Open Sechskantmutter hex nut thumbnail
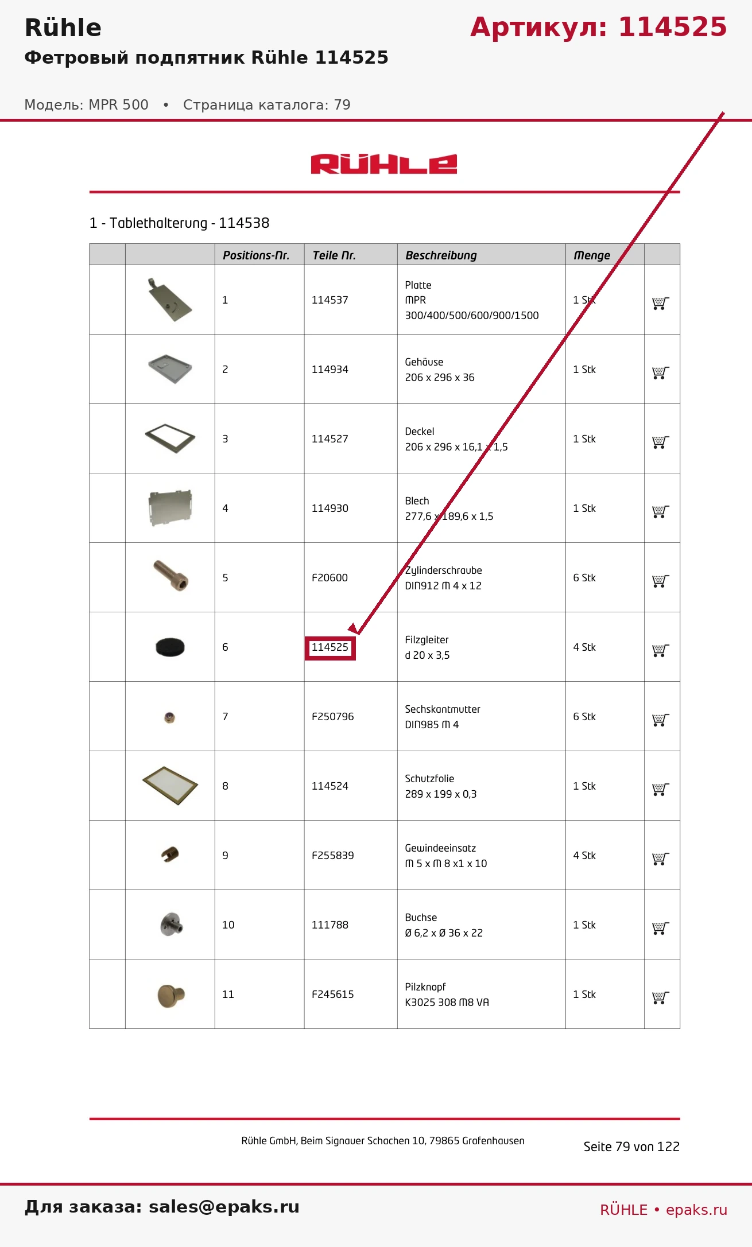 169,717
